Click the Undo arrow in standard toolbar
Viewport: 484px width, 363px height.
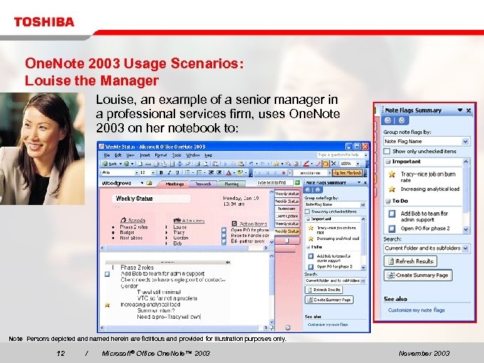pos(251,164)
